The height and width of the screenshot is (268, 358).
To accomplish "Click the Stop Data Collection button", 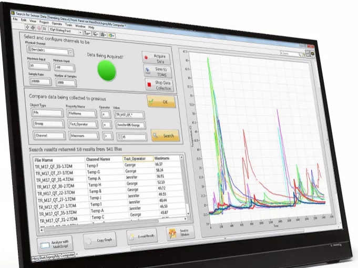I will 160,85.
